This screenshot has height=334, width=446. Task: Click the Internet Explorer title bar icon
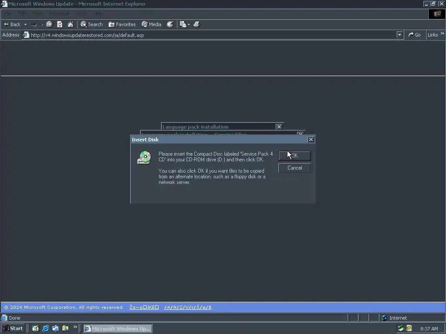[x=3, y=3]
